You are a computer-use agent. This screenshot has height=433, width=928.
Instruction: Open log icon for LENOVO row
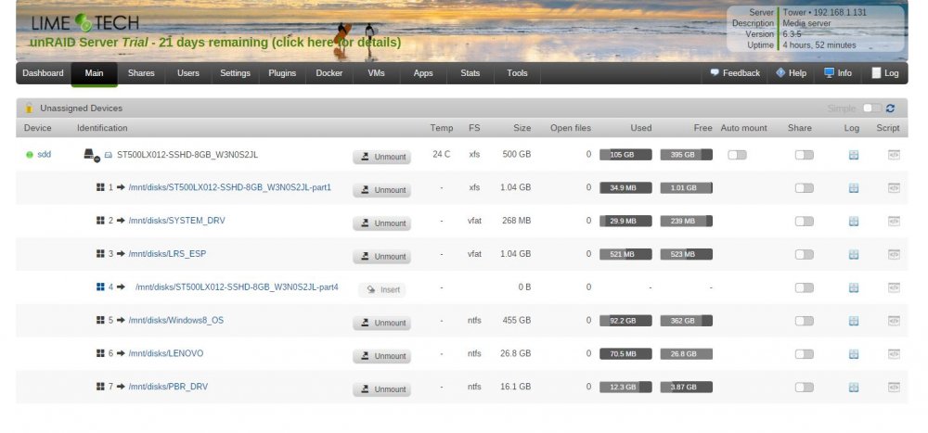click(853, 354)
